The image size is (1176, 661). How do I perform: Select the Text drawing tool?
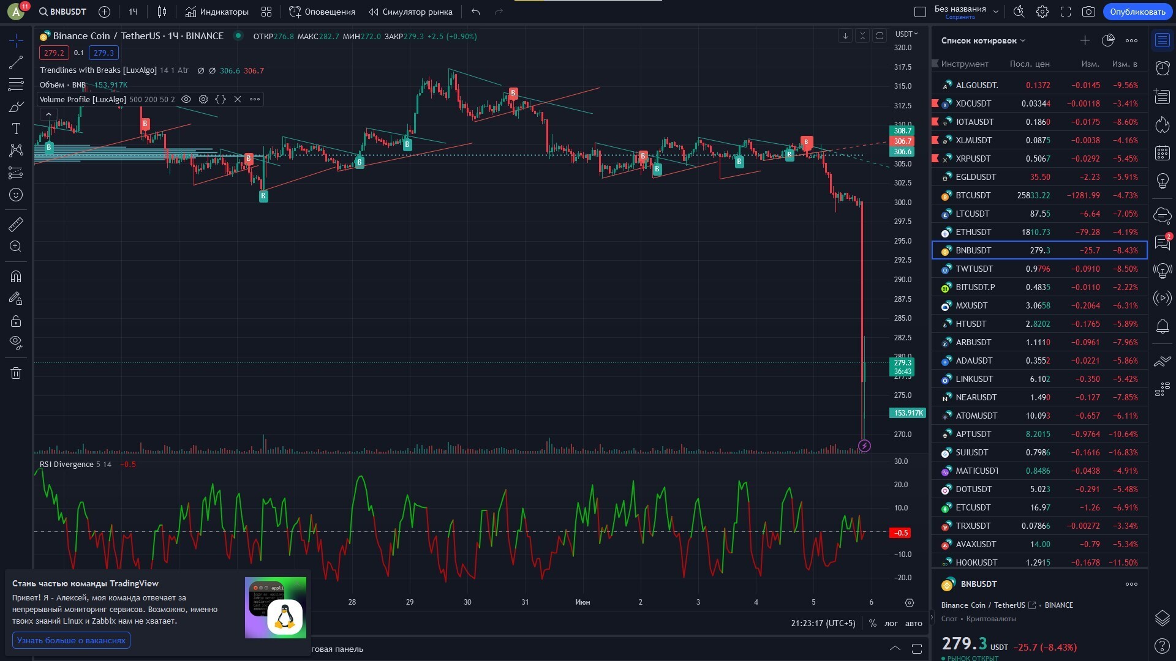click(16, 129)
